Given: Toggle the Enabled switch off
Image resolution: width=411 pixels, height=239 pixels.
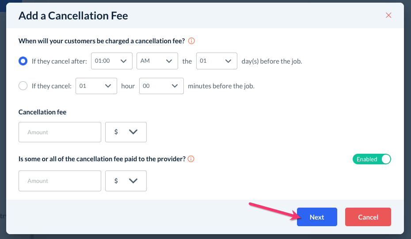Looking at the screenshot, I should 372,159.
